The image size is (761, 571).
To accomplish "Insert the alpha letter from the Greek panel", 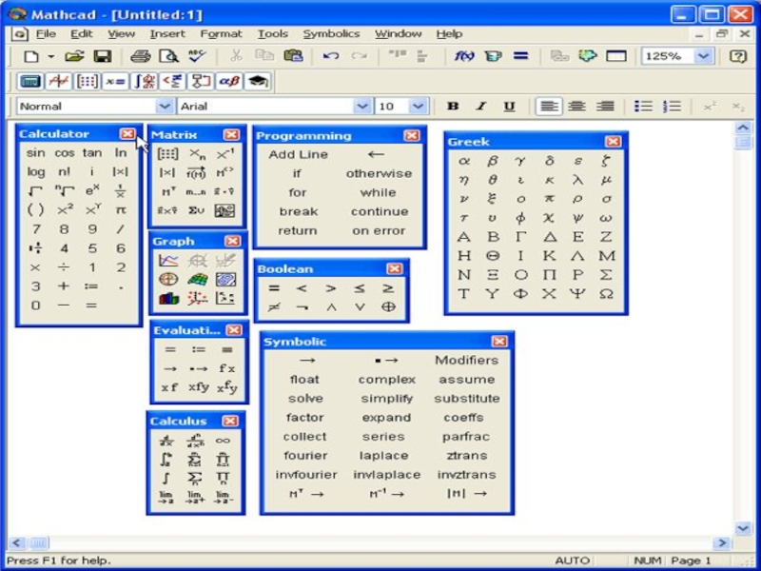I will [x=464, y=161].
